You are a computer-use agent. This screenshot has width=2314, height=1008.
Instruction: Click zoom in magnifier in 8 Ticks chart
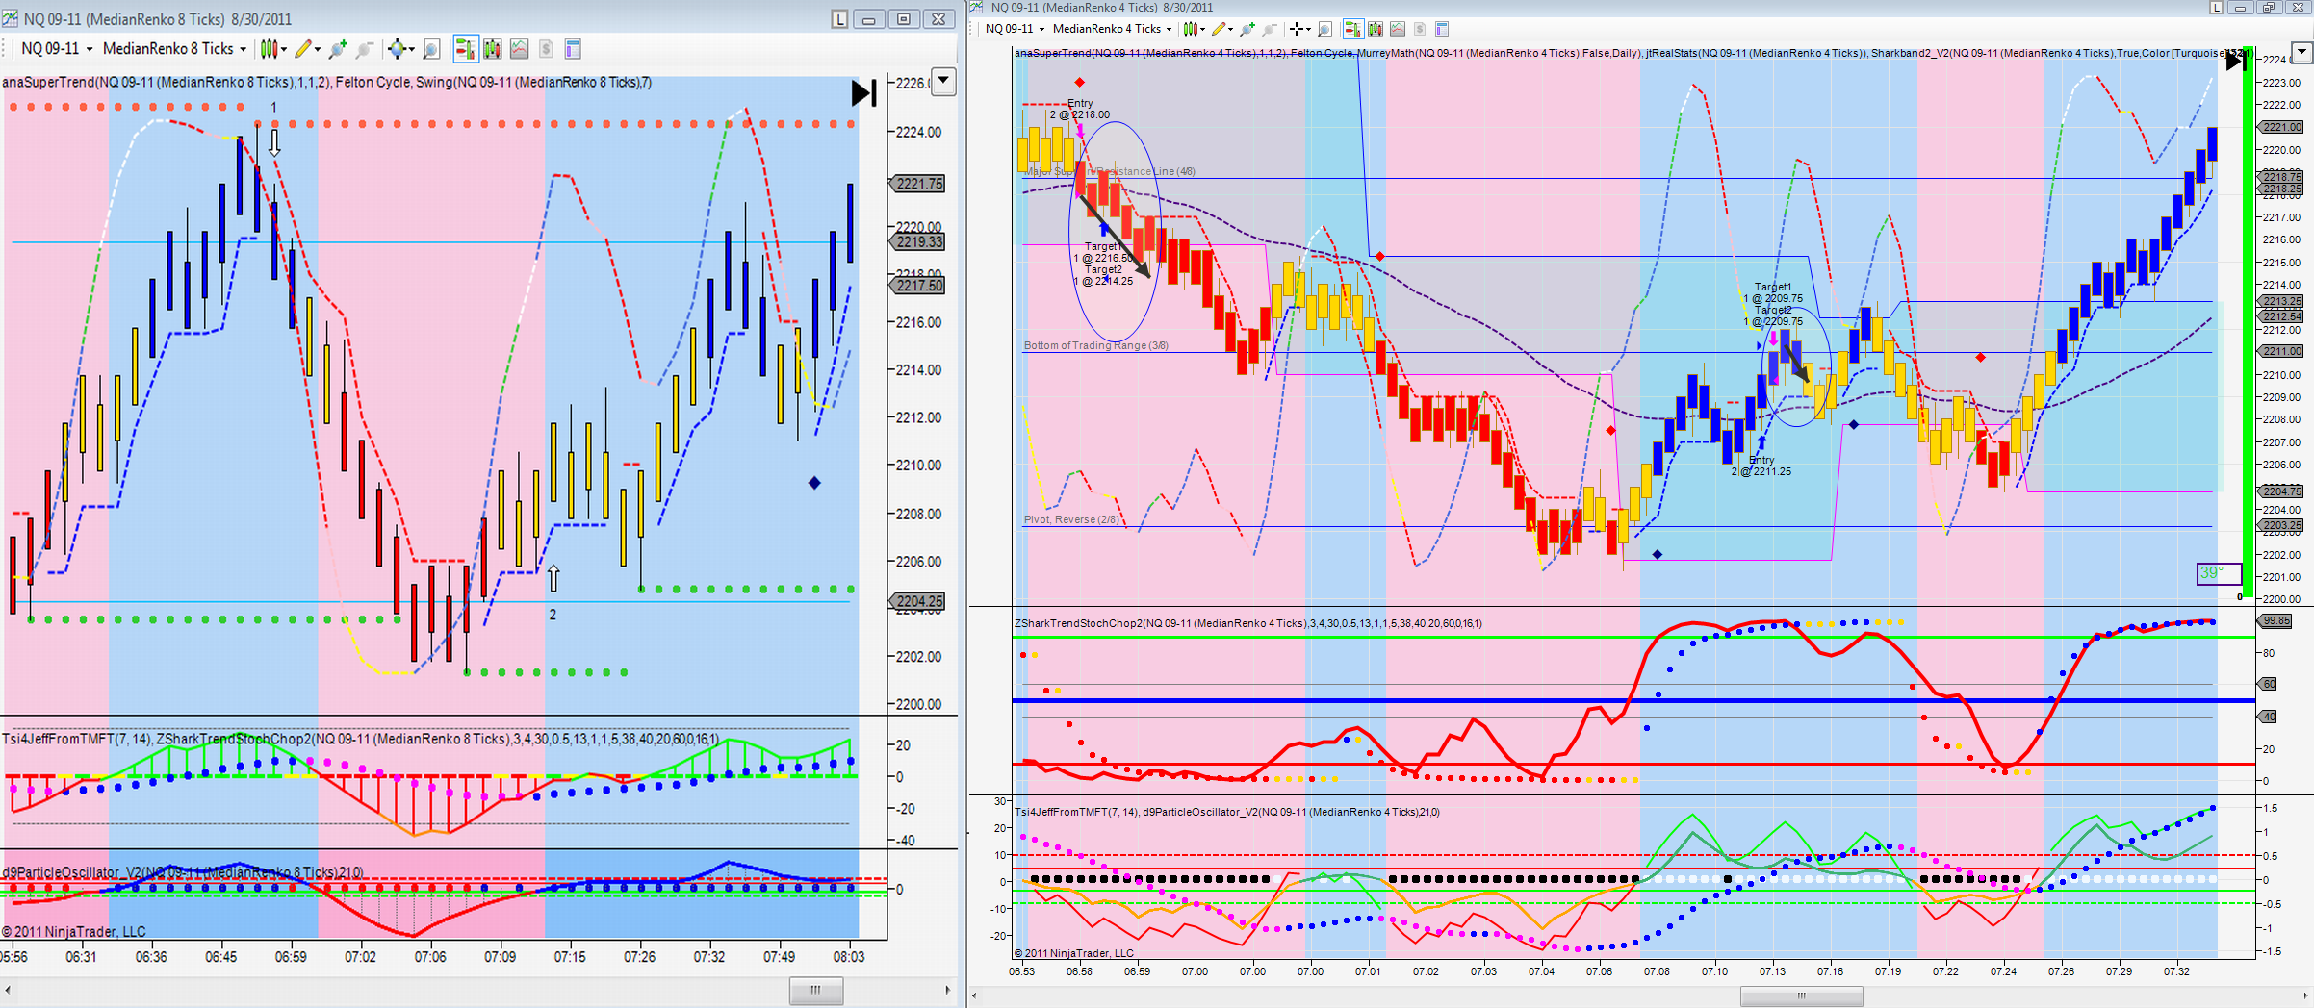[338, 49]
